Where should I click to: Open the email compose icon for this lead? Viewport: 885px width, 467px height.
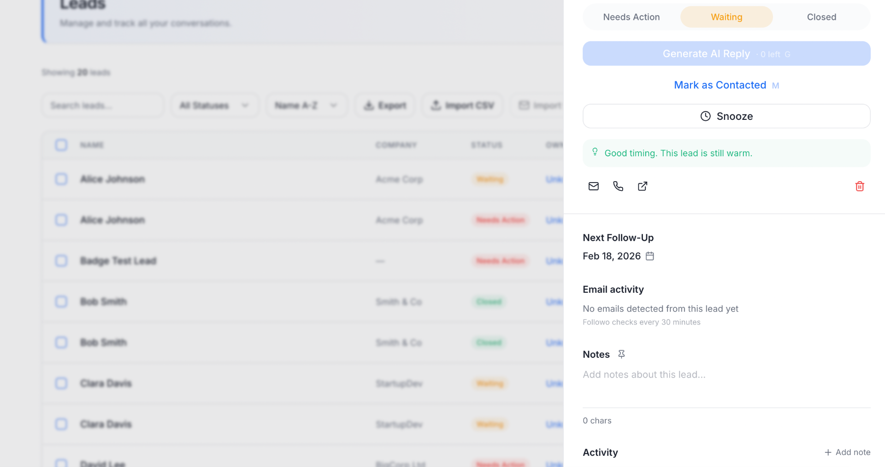point(593,186)
